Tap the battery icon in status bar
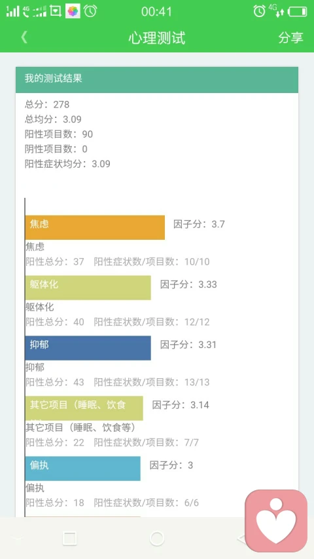This screenshot has width=314, height=559. 297,12
